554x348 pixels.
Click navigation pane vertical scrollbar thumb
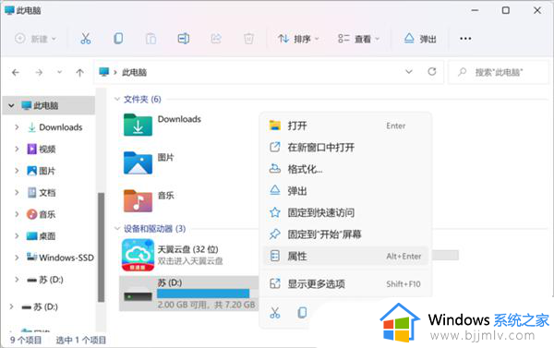101,247
